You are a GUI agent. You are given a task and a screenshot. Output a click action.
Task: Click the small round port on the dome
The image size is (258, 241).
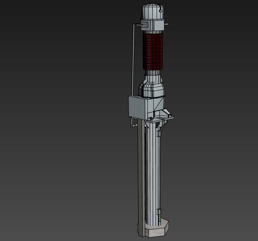(161, 11)
